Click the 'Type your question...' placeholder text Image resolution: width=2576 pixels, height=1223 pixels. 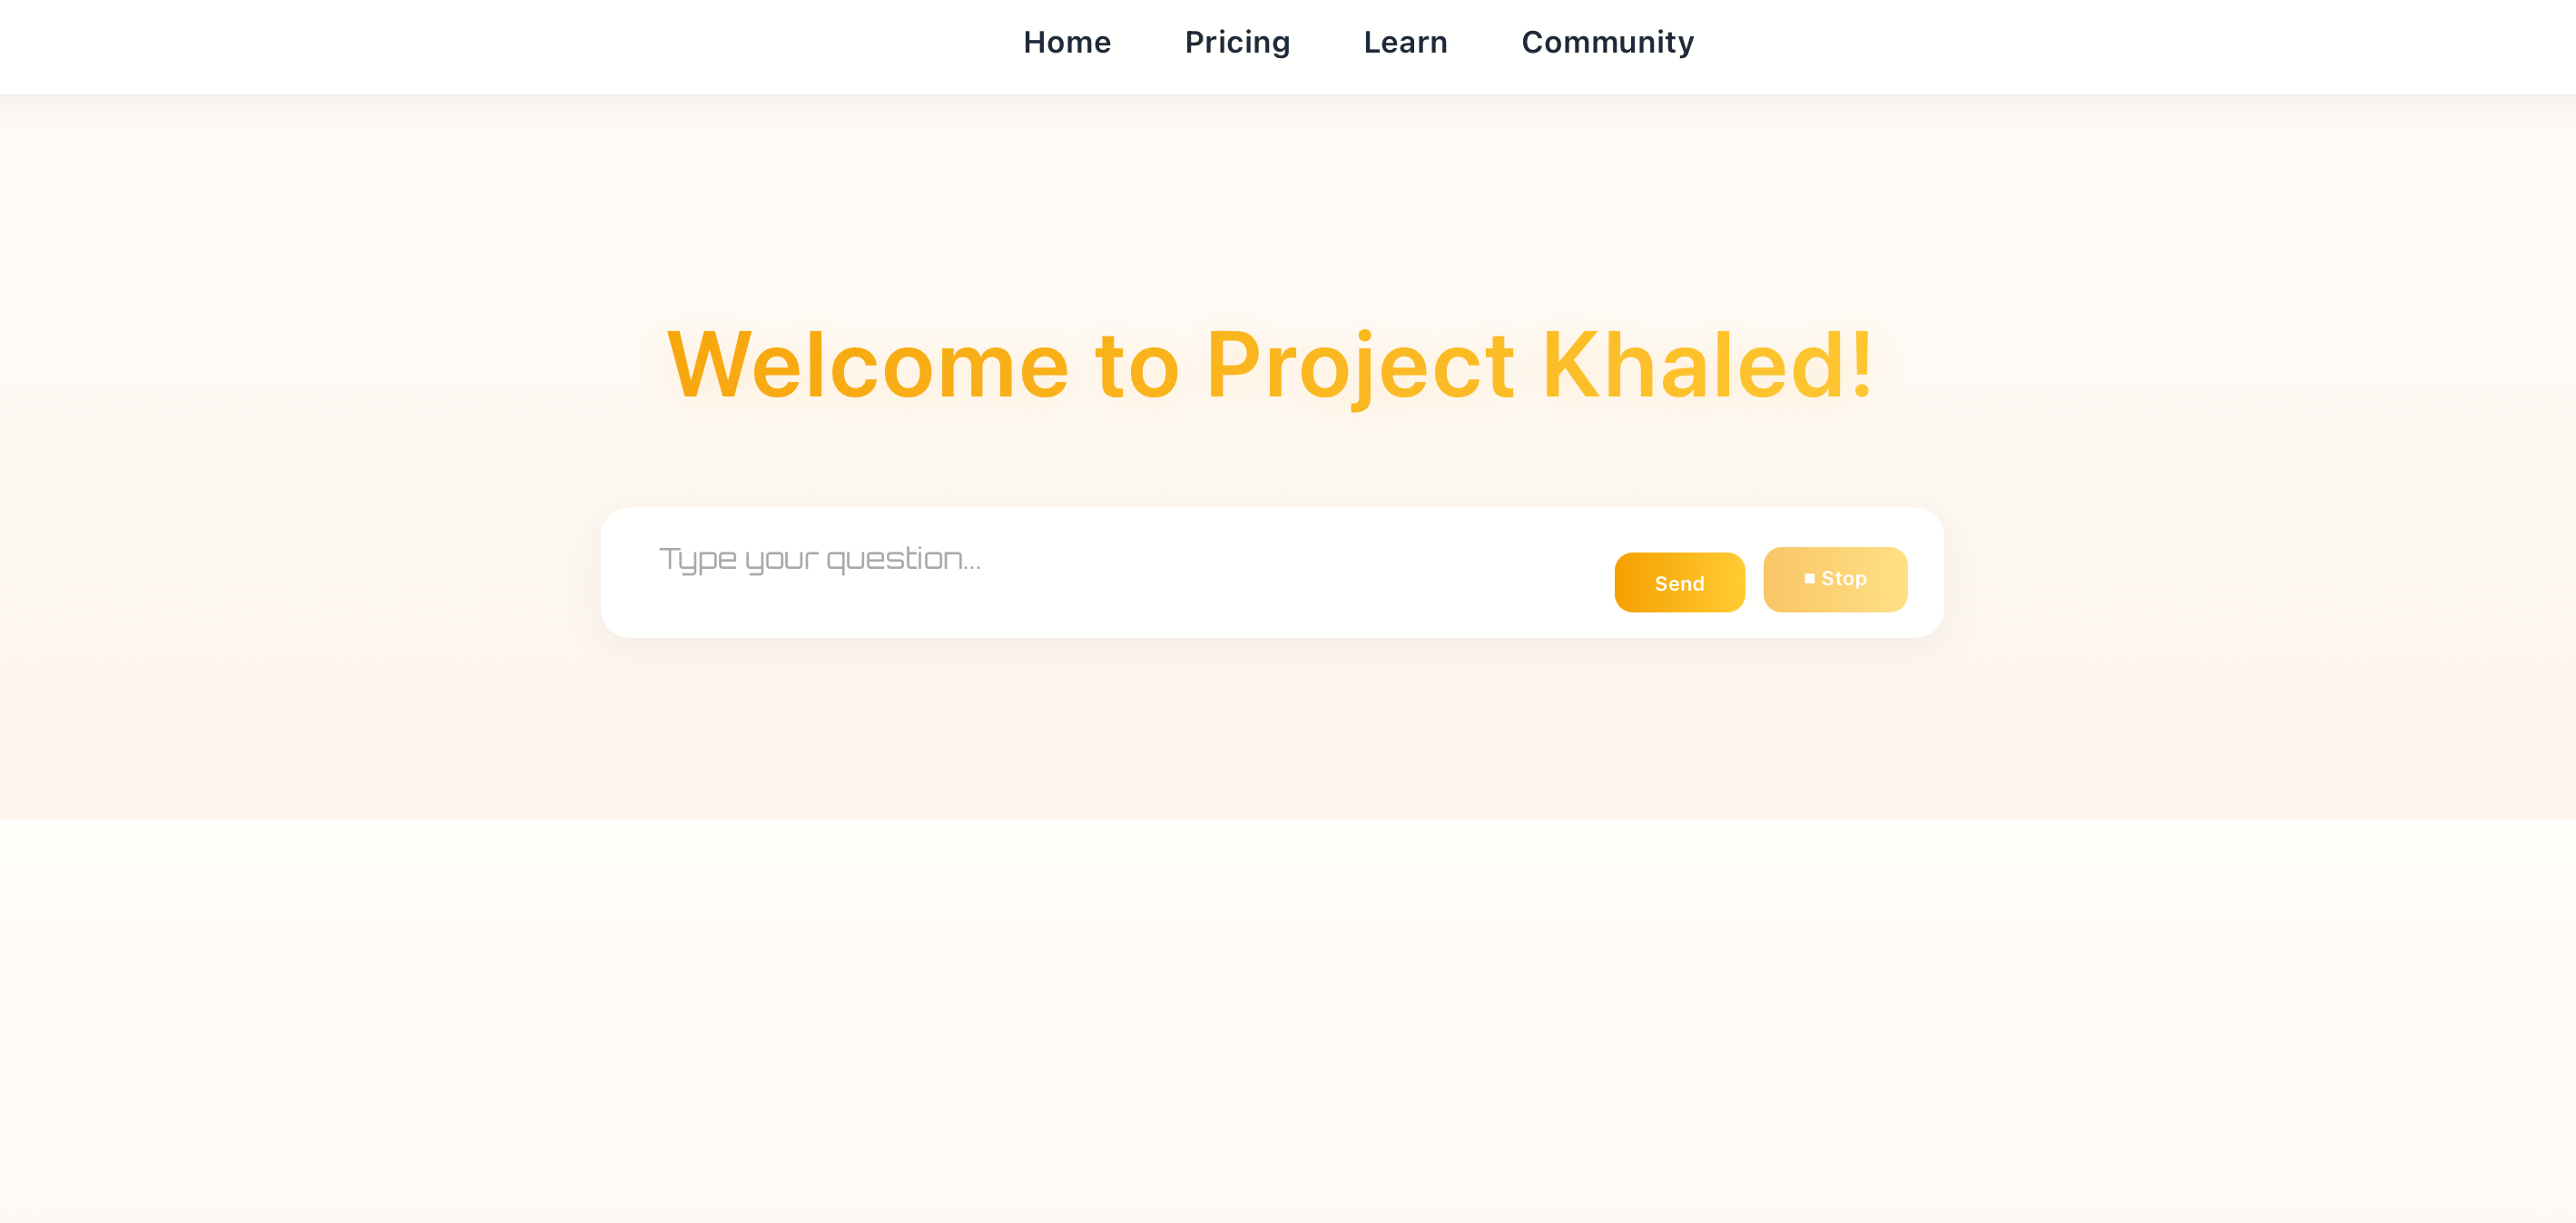click(819, 560)
